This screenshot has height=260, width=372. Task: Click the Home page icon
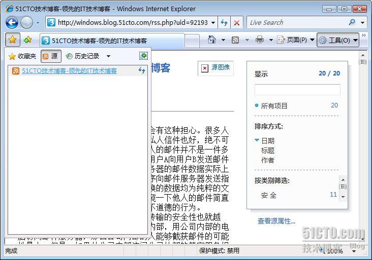click(212, 40)
